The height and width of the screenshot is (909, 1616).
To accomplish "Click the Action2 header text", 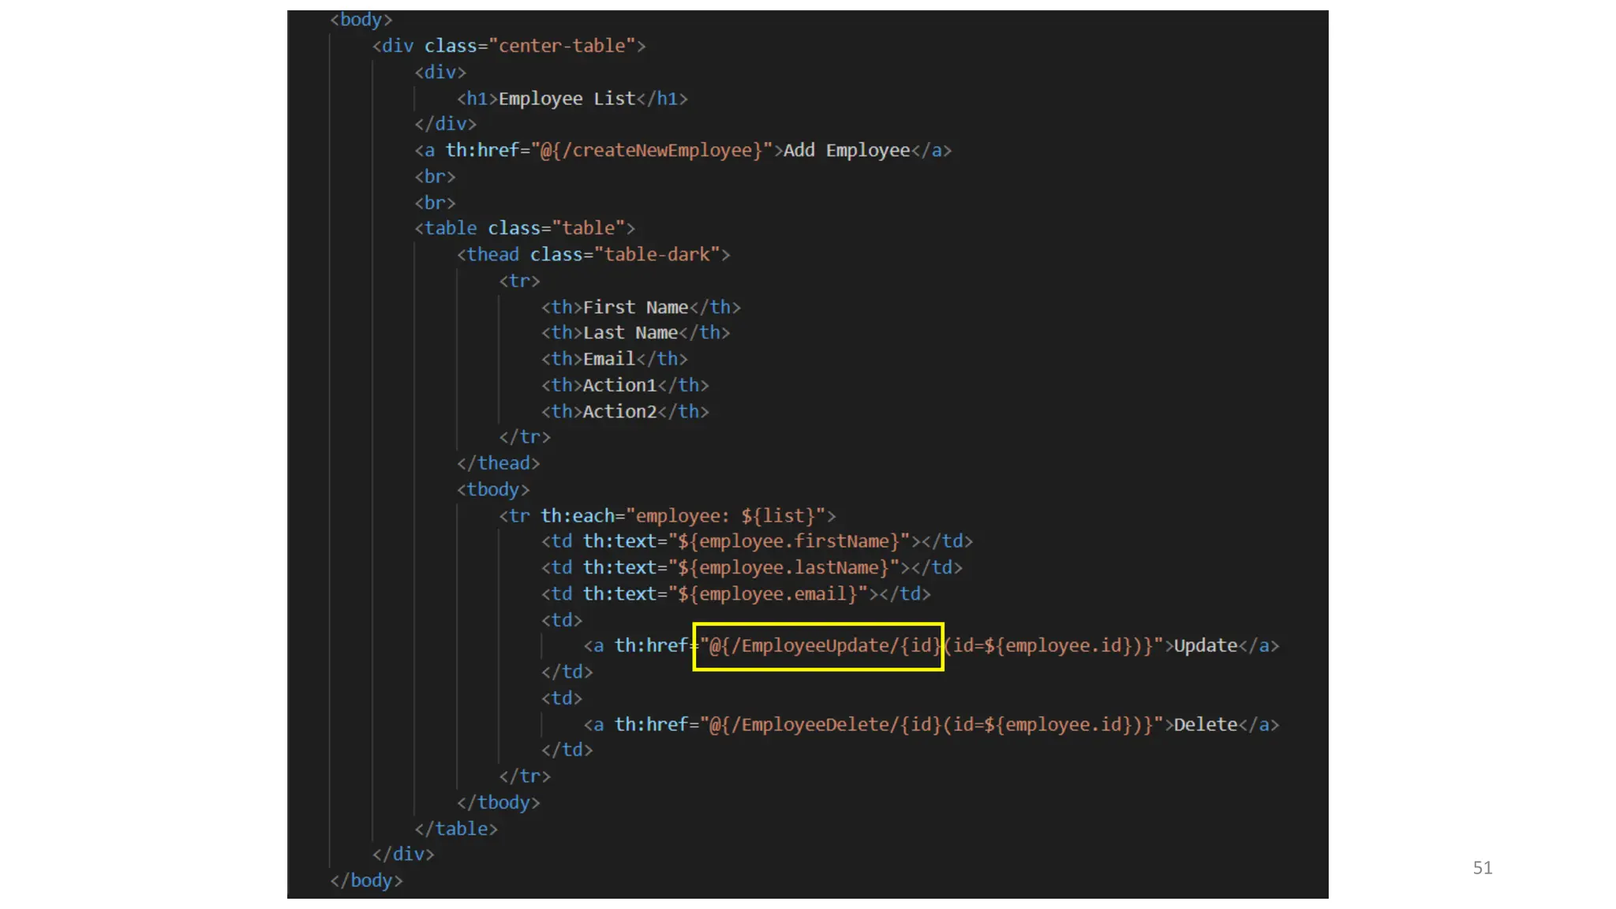I will click(x=619, y=412).
